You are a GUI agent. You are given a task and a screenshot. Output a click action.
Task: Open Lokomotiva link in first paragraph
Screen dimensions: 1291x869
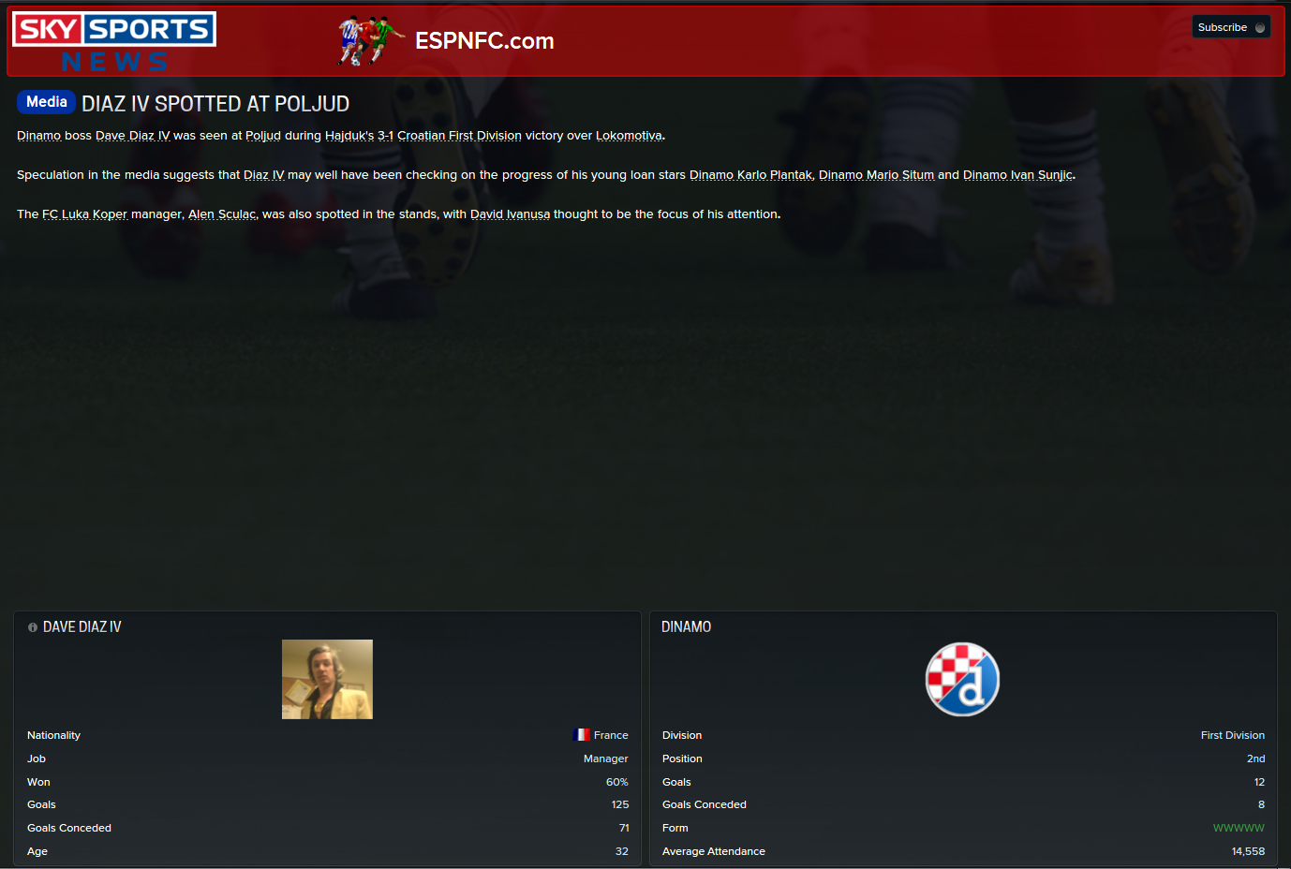coord(629,136)
